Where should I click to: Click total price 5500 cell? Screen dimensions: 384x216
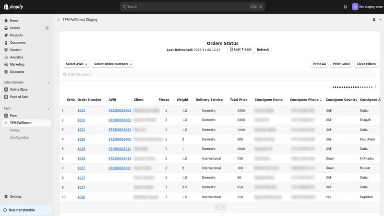pos(241,110)
